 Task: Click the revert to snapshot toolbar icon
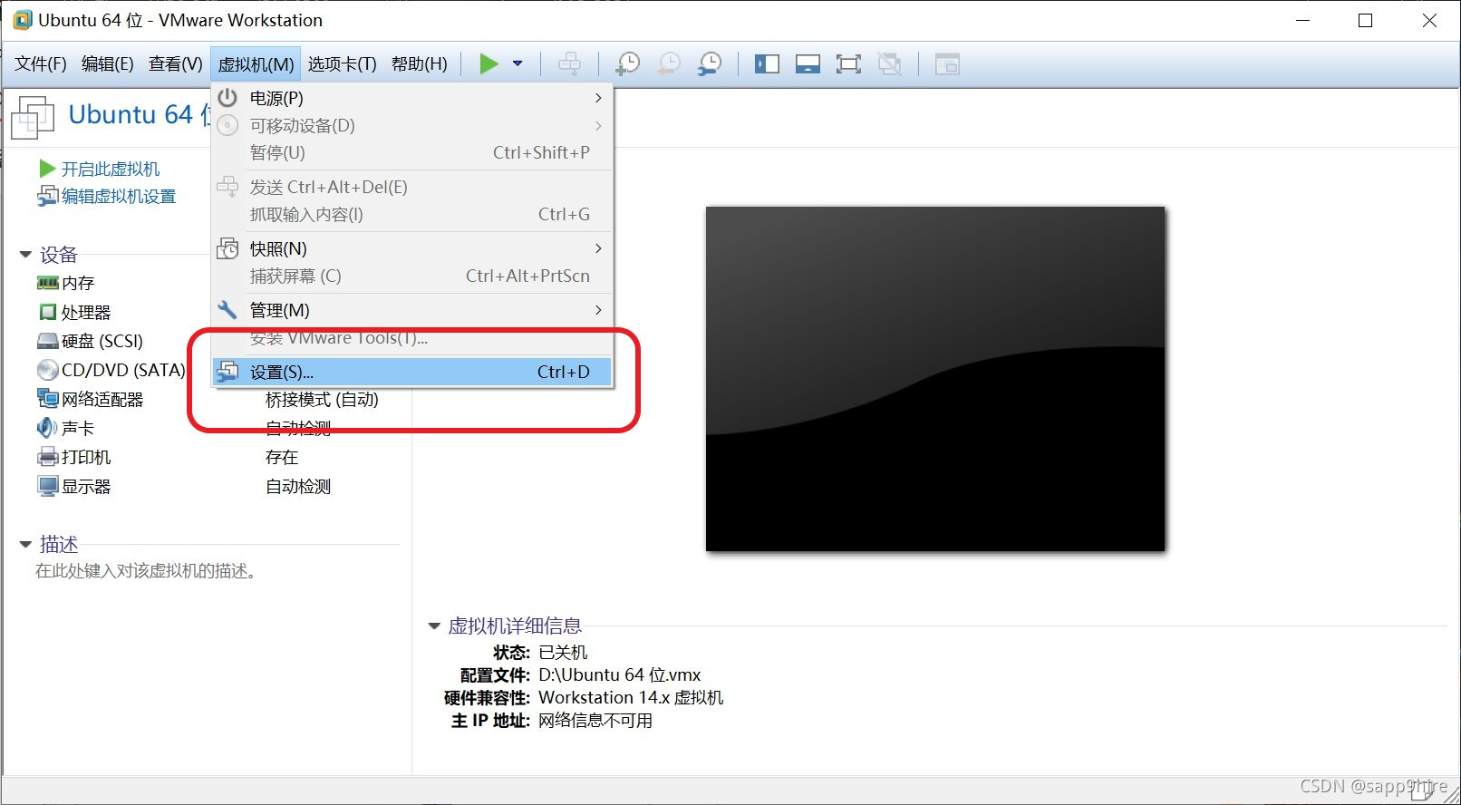point(669,63)
